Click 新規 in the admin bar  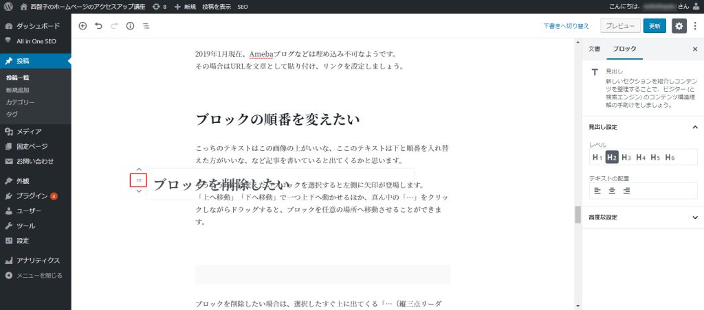(185, 7)
